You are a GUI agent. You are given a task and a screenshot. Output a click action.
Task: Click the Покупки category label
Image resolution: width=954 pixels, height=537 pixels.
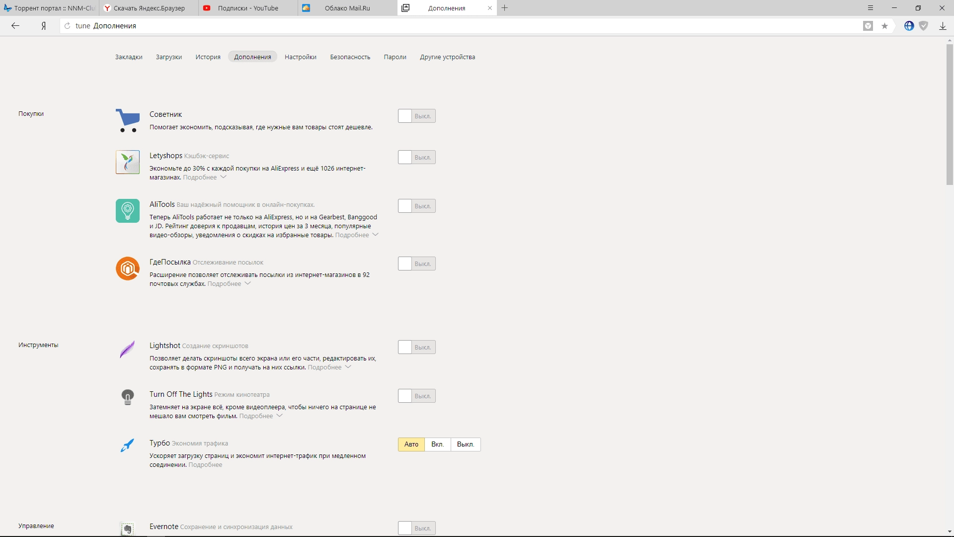coord(31,114)
